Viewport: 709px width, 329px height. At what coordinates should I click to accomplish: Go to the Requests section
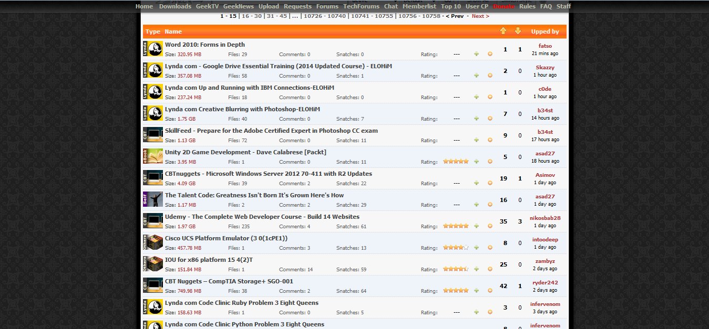click(297, 6)
